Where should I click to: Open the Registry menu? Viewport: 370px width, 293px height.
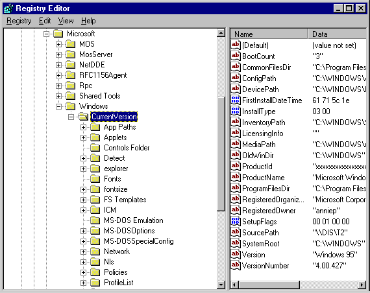tap(19, 21)
